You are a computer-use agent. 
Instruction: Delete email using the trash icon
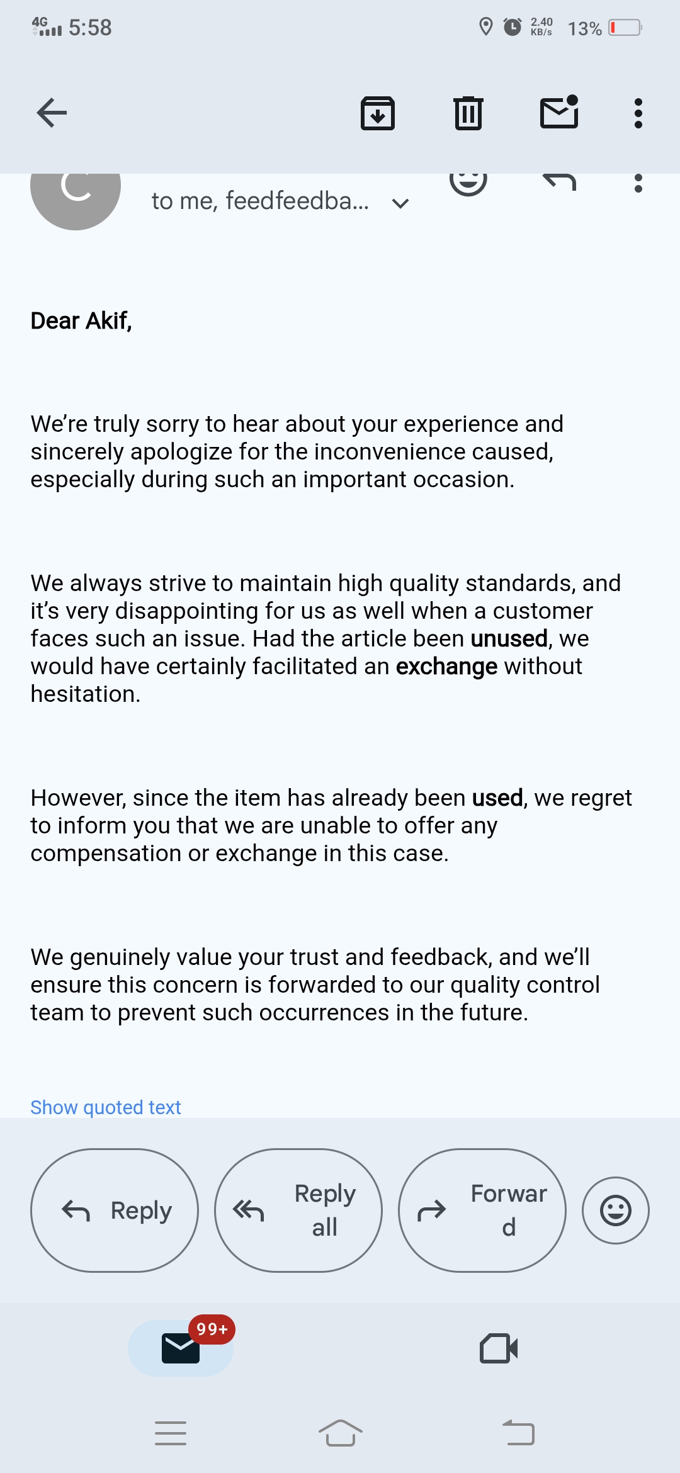(468, 113)
